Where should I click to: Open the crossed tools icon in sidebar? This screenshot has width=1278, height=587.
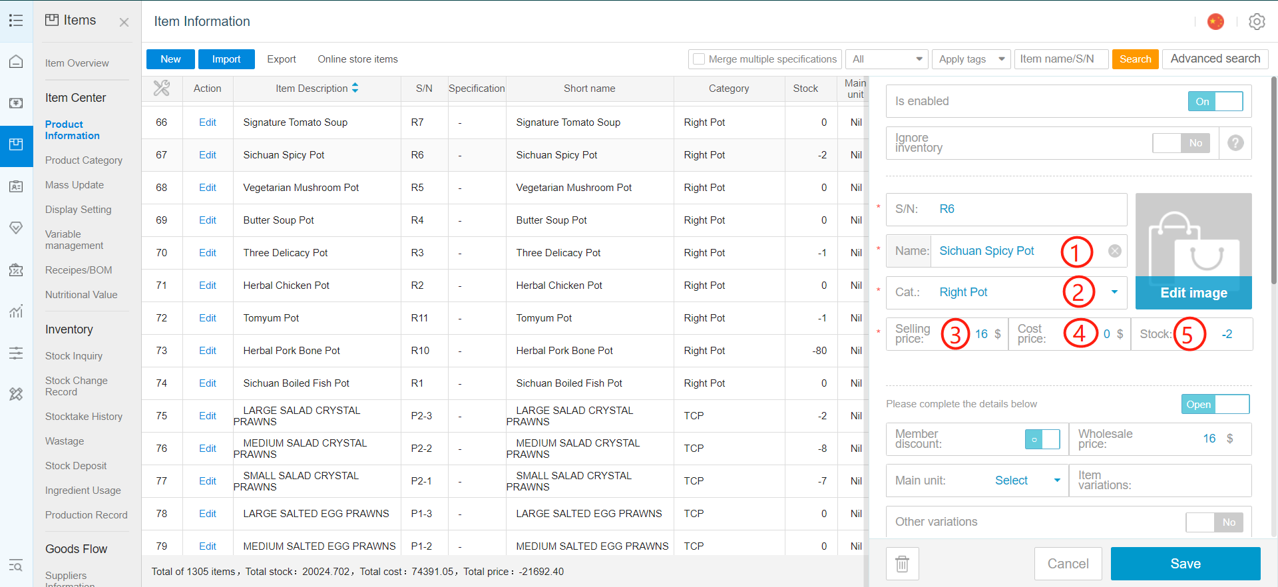16,394
